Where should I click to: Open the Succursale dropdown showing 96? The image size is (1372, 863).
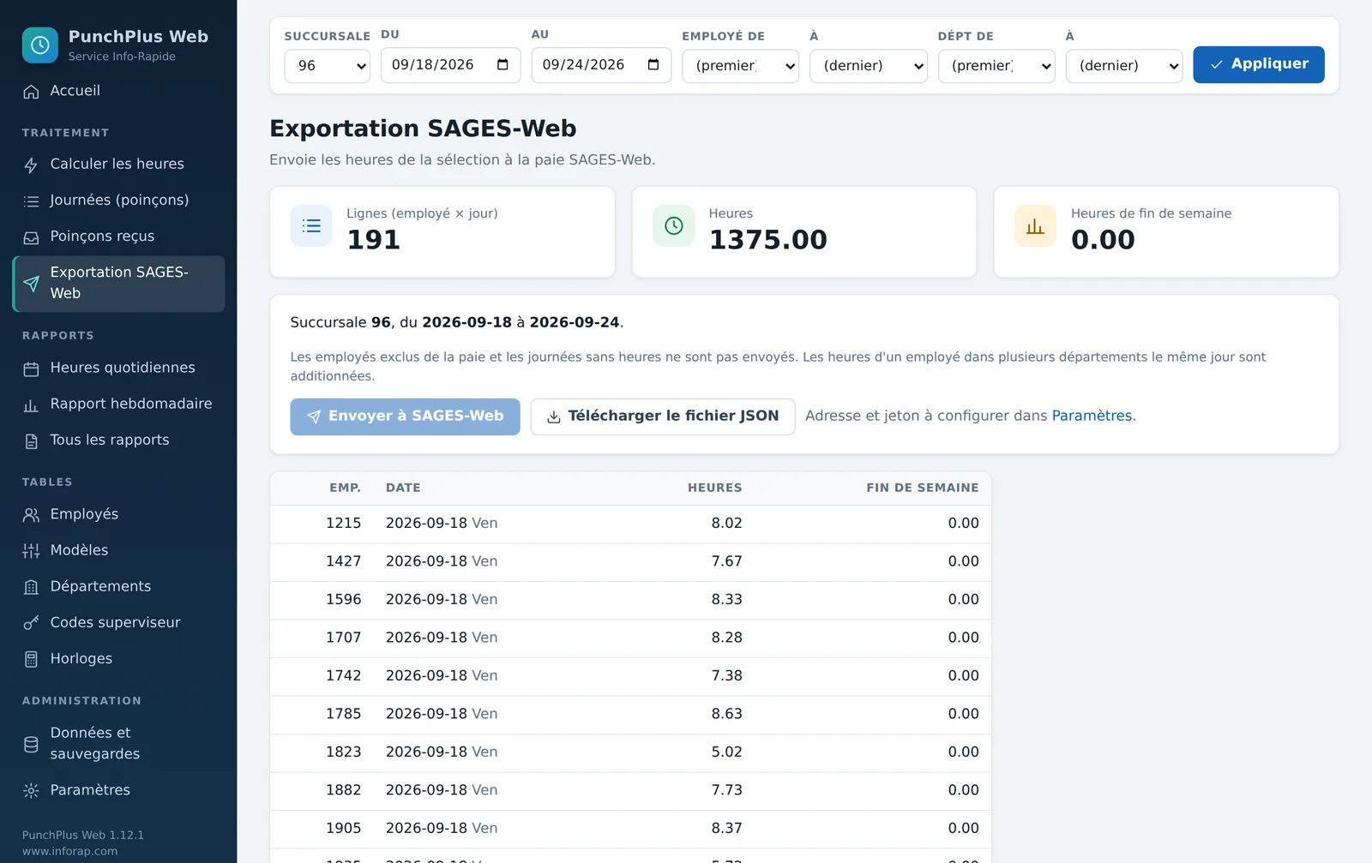tap(327, 66)
